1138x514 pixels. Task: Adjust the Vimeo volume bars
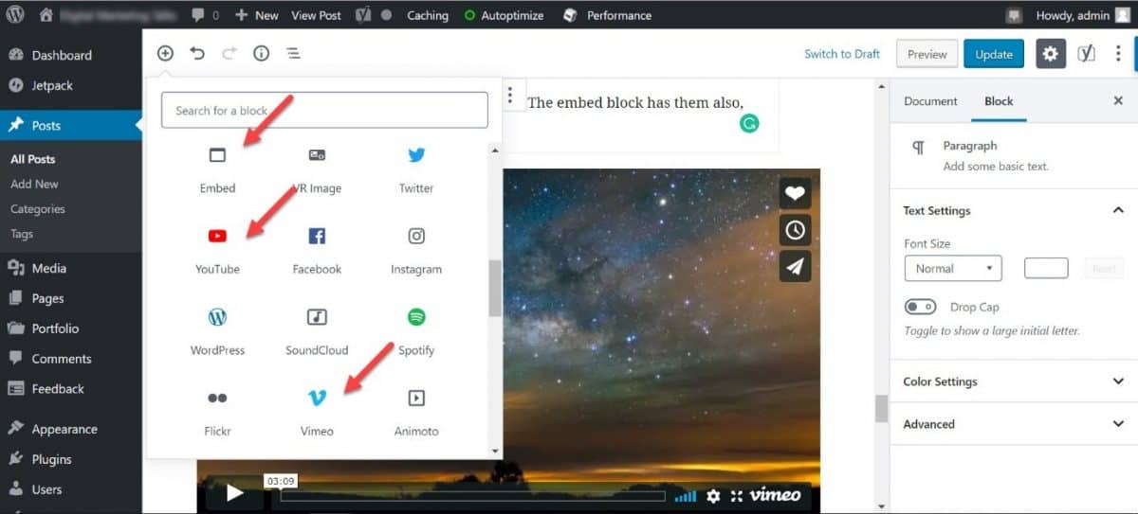click(x=685, y=496)
